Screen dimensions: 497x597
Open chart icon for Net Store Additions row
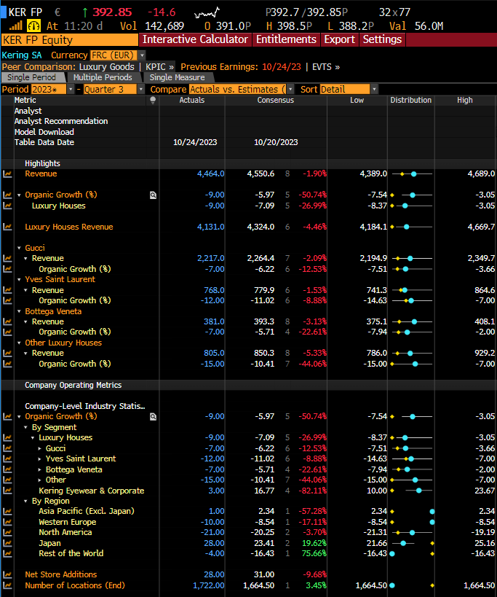[x=7, y=574]
